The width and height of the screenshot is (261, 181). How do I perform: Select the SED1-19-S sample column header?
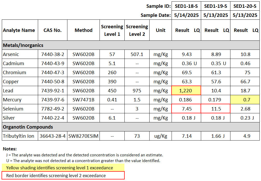215,6
